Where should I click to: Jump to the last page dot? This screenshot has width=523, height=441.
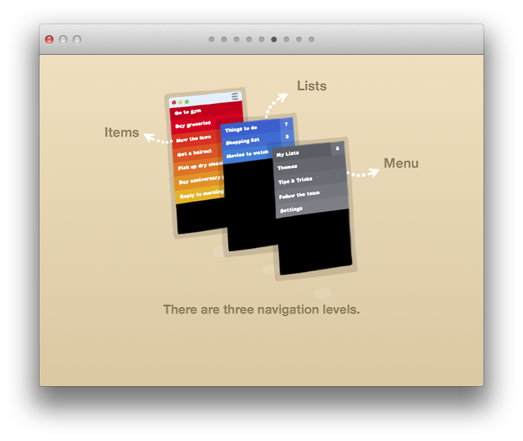click(311, 40)
